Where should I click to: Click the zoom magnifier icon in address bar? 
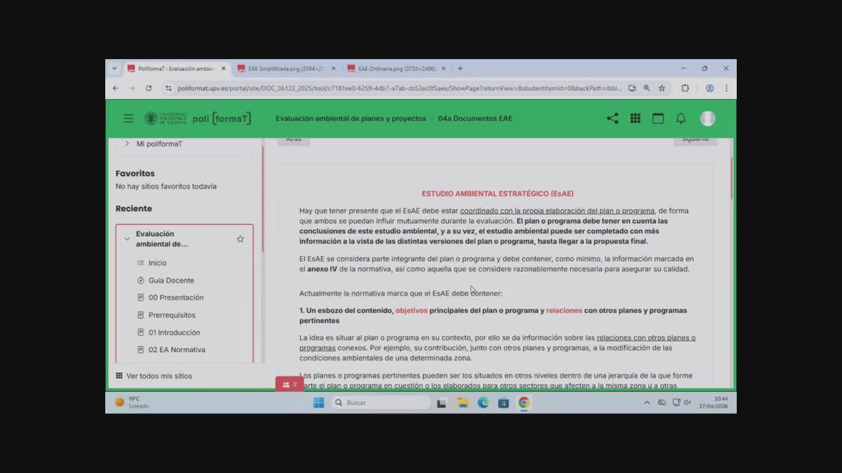[647, 88]
